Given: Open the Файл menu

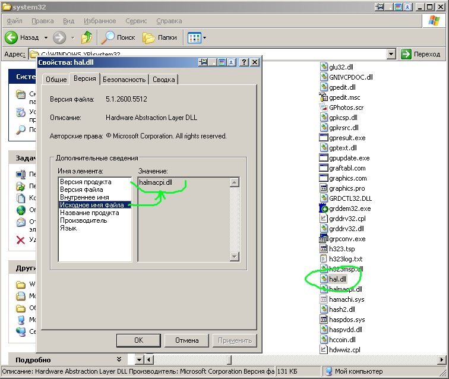Looking at the screenshot, I should 14,21.
